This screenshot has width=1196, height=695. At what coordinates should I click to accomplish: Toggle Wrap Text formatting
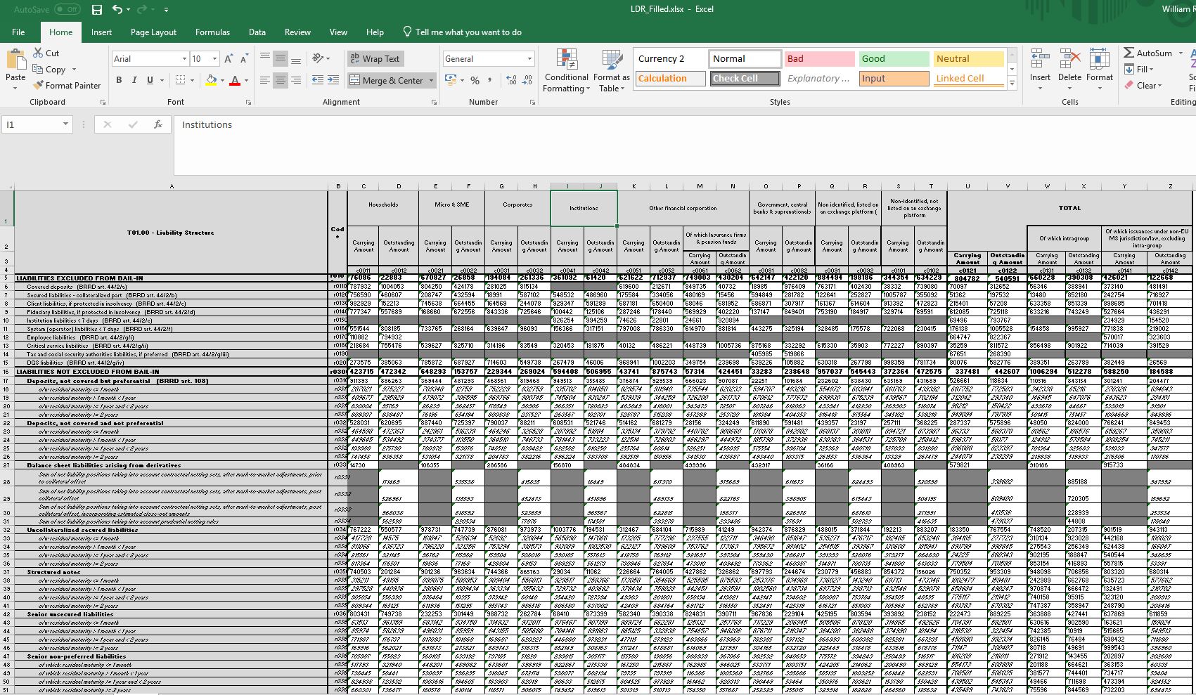coord(375,58)
